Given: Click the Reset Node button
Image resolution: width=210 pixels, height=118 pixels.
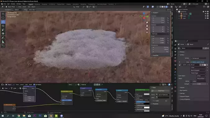Looking at the screenshot, I should [x=161, y=91].
